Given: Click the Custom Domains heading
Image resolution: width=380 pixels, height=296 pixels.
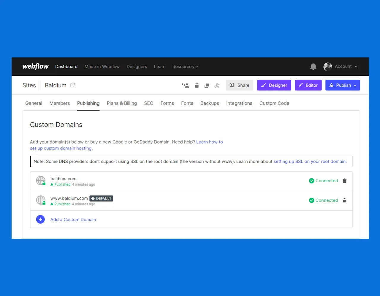Looking at the screenshot, I should (x=56, y=125).
